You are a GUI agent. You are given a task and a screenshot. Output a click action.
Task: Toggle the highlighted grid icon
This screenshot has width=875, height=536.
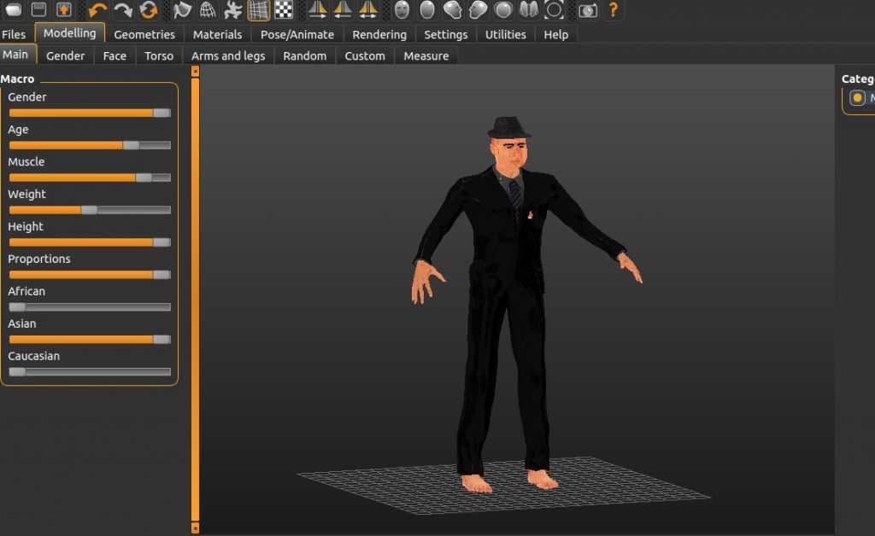point(258,10)
